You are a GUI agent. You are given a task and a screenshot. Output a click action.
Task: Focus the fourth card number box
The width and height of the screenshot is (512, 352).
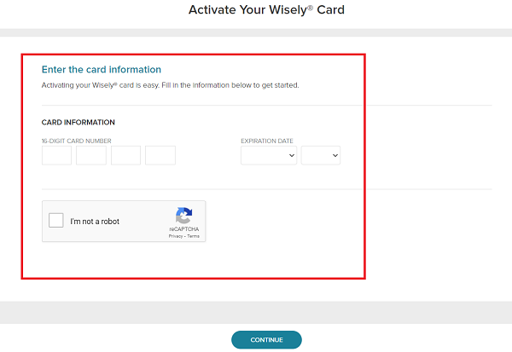160,155
